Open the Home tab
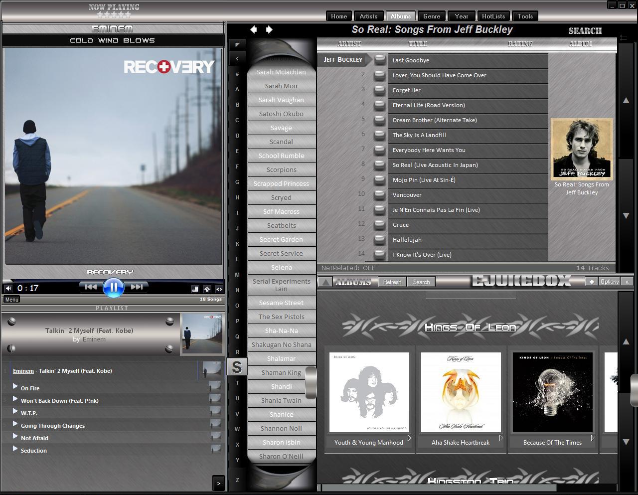638x495 pixels. pos(339,16)
